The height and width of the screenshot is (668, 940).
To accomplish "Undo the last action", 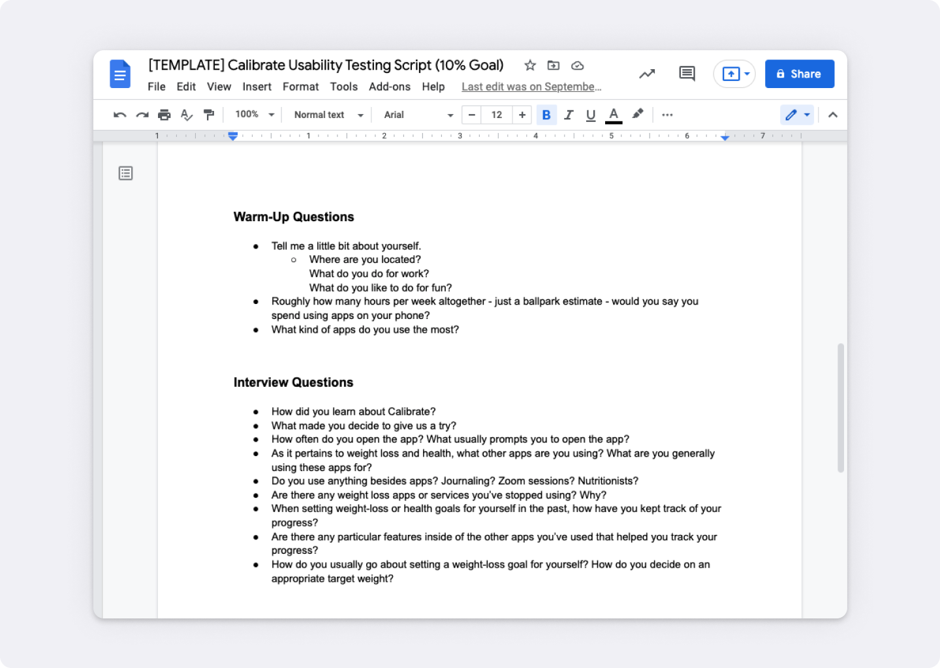I will pyautogui.click(x=119, y=115).
